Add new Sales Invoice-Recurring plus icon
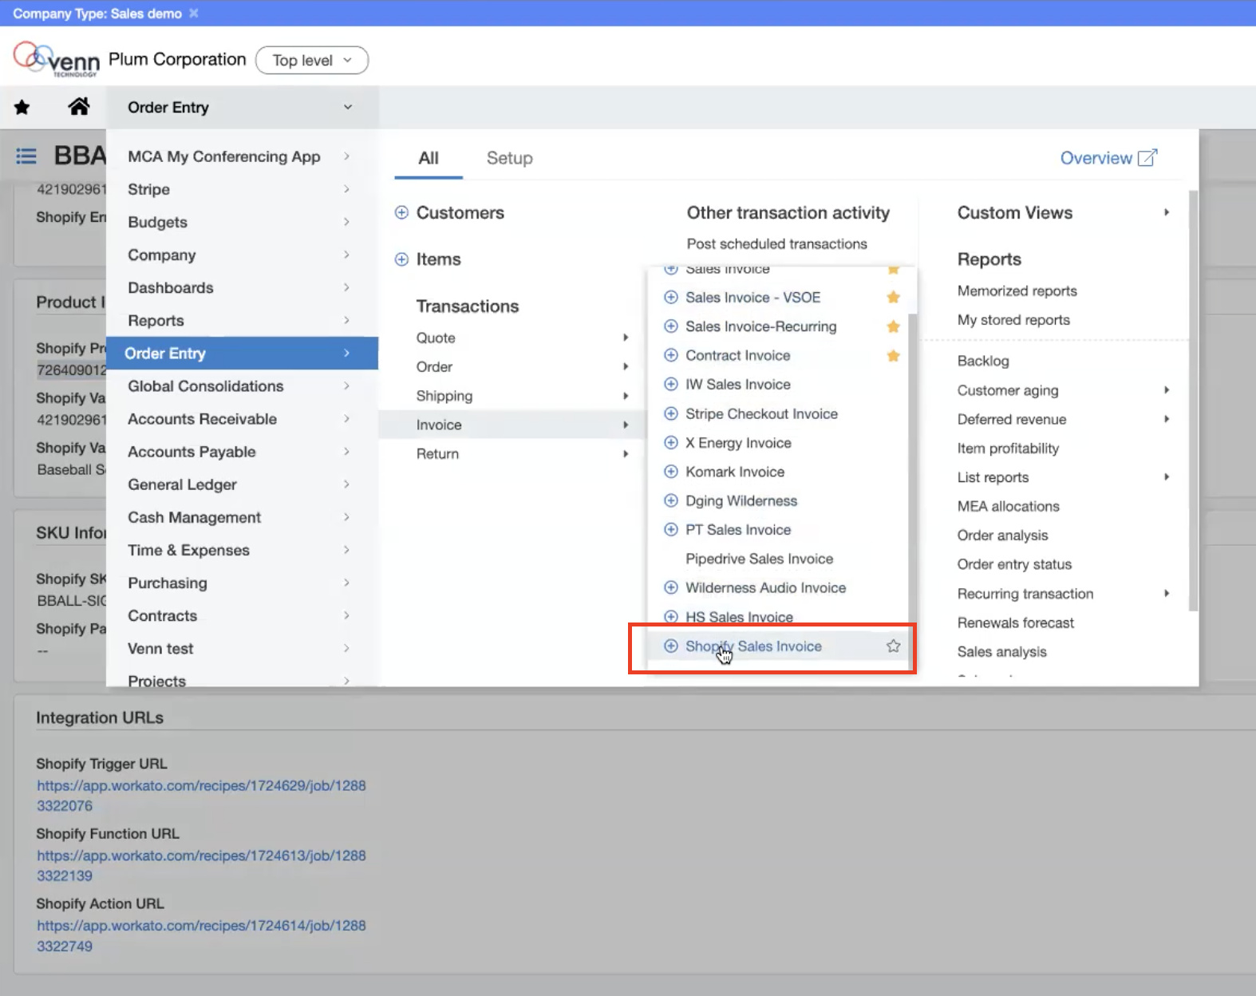 [671, 326]
